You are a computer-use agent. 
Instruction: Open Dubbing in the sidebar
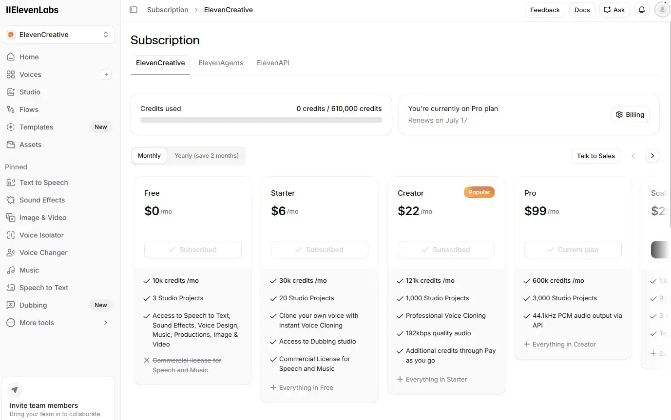pos(58,305)
